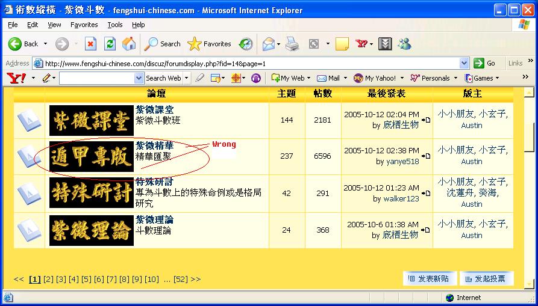Stop page loading with red X icon
This screenshot has width=538, height=306.
pos(90,44)
